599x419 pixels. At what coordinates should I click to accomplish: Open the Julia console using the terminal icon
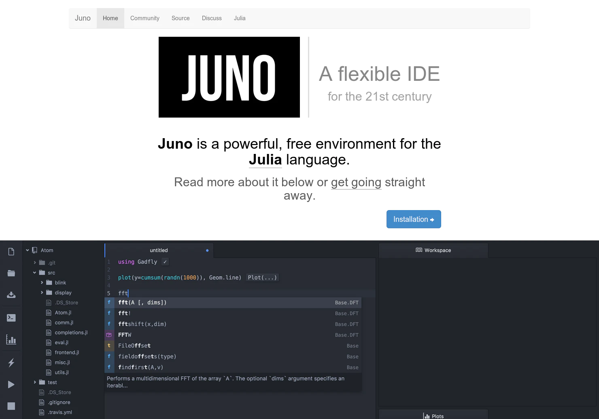(11, 318)
